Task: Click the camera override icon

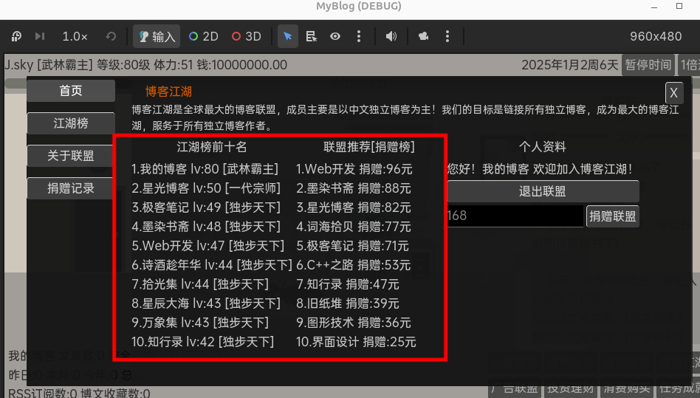Action: [x=423, y=36]
